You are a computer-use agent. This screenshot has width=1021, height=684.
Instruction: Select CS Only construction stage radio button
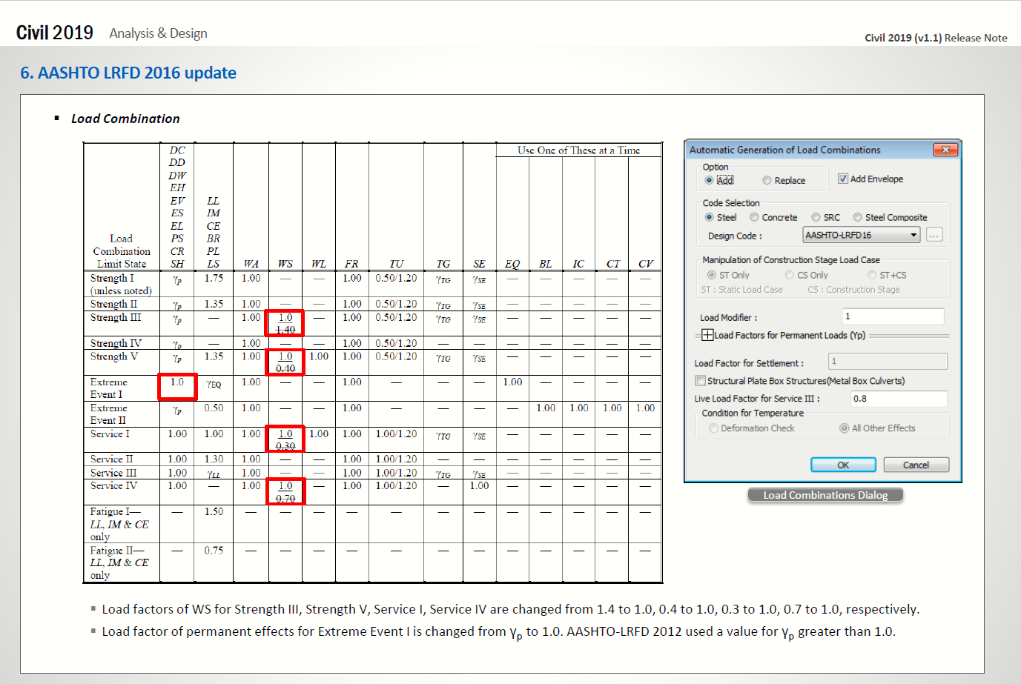click(790, 275)
